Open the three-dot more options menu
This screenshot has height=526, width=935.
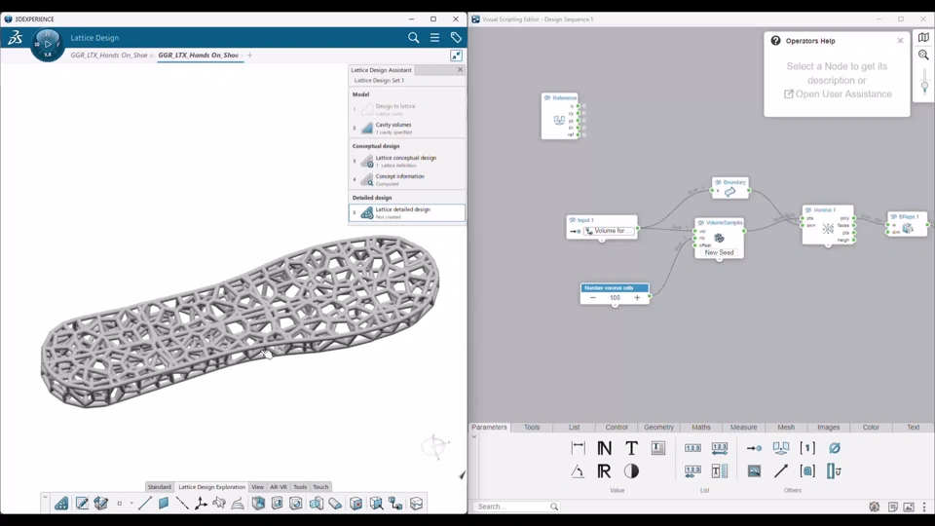(924, 507)
